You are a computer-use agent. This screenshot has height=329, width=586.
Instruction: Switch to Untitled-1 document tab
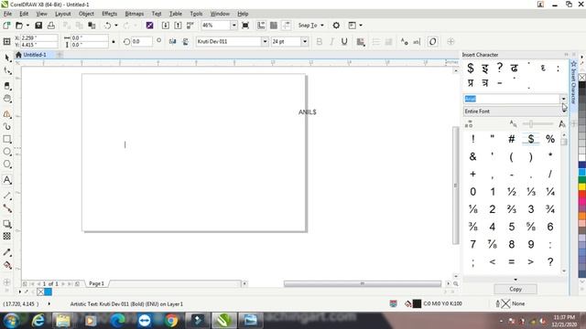click(x=35, y=55)
